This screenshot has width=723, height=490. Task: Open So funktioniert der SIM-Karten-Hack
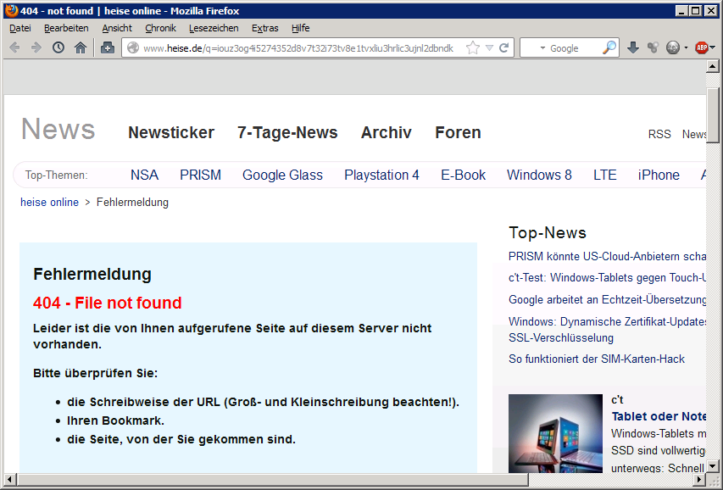click(597, 359)
